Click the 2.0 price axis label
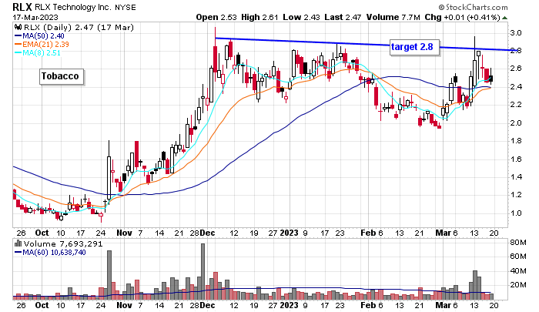The height and width of the screenshot is (312, 539). (516, 122)
